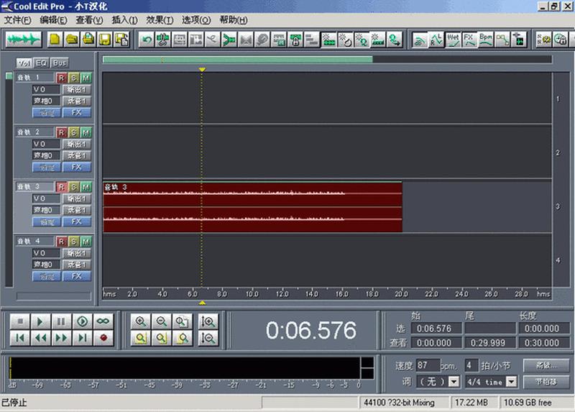Click the Pause transport button
The width and height of the screenshot is (575, 412).
pyautogui.click(x=61, y=321)
